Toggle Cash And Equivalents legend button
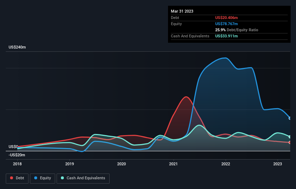 click(83, 178)
